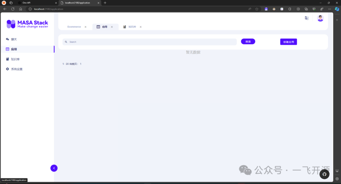341x184 pixels.
Task: Open the language translation icon in the header
Action: click(307, 18)
